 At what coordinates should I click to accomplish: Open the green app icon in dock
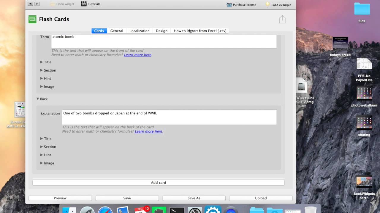coord(159,209)
